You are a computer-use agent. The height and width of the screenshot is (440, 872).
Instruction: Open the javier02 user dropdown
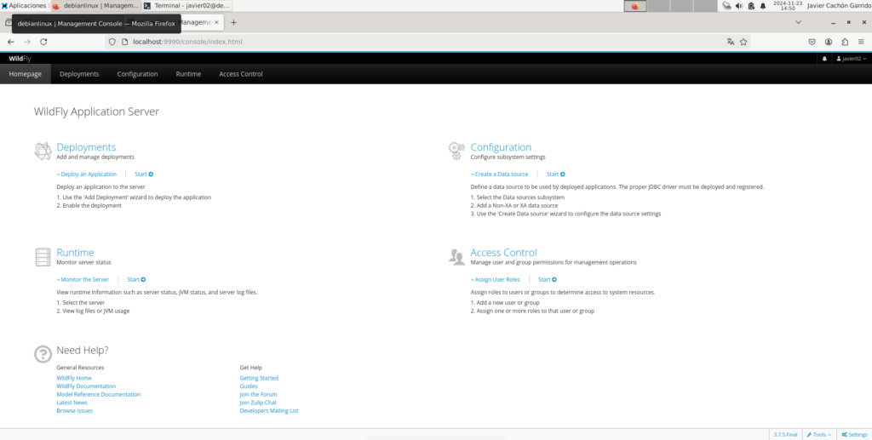click(852, 59)
